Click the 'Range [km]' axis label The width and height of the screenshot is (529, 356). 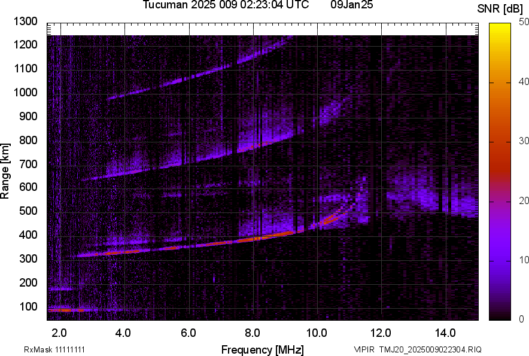[5, 171]
